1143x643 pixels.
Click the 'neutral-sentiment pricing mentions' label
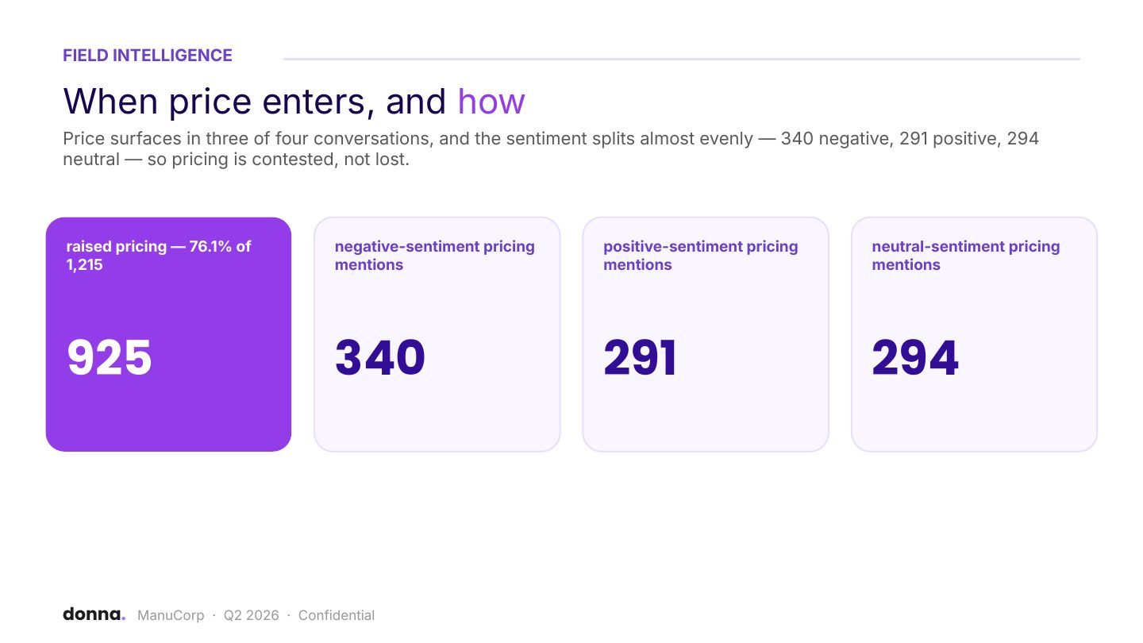click(966, 256)
